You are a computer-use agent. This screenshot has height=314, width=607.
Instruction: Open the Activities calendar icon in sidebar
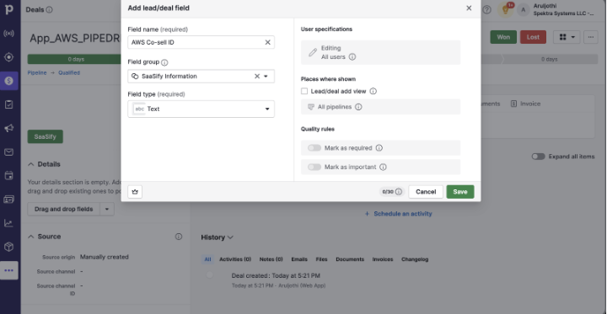coord(9,176)
